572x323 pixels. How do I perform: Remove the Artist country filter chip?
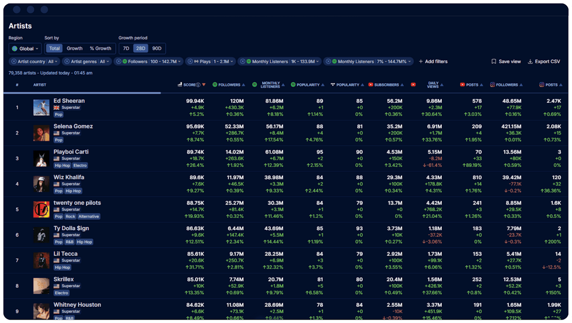click(x=14, y=61)
